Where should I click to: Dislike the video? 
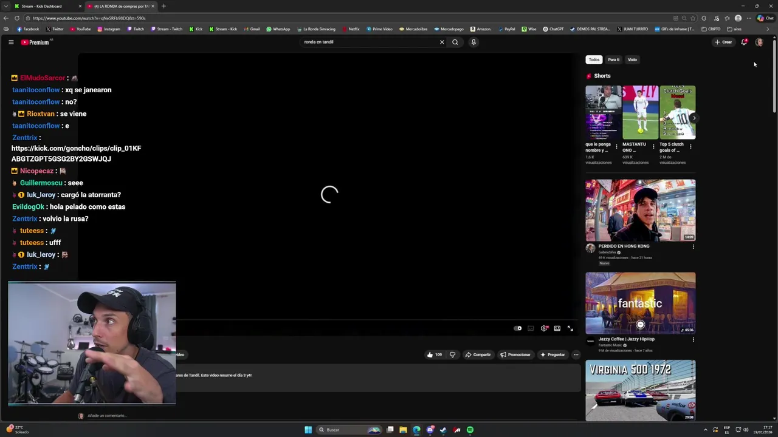click(x=452, y=354)
